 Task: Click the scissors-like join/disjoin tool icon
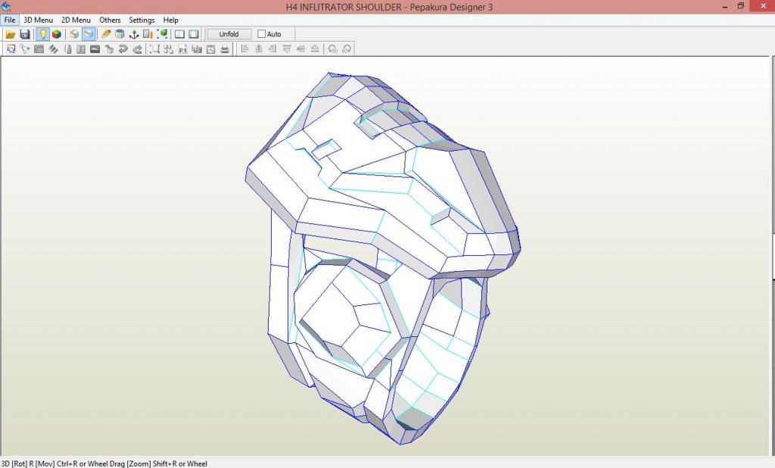click(25, 49)
